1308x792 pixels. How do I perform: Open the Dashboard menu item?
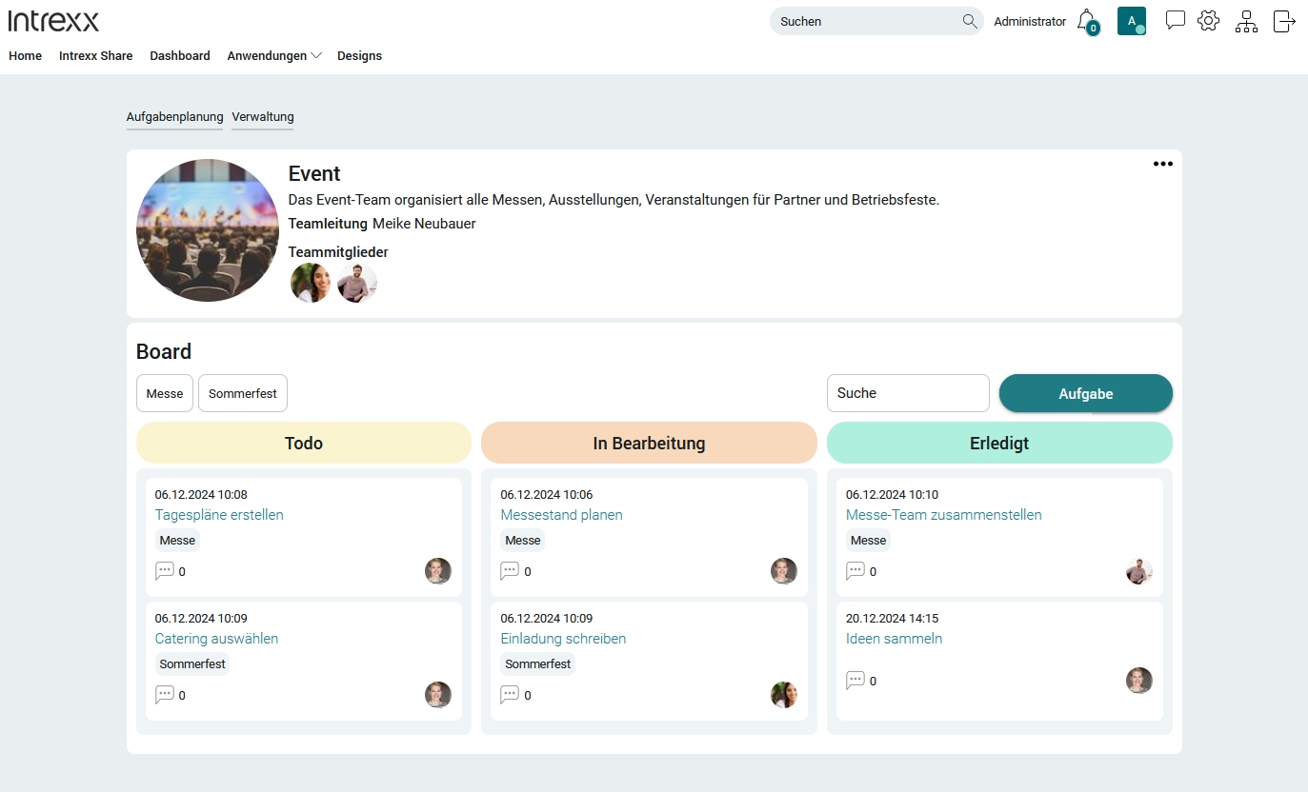pos(180,56)
